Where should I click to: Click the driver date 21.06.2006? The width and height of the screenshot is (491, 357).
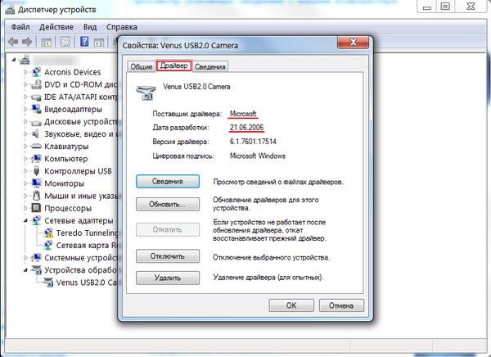pos(247,128)
